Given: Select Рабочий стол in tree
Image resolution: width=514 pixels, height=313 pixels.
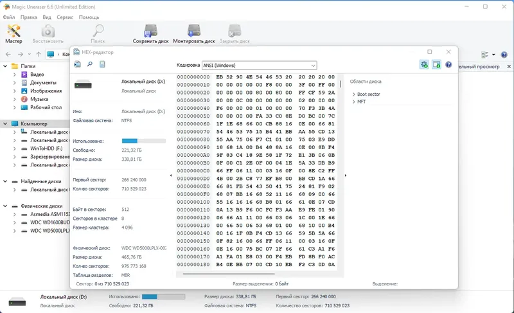Looking at the screenshot, I should [x=46, y=107].
